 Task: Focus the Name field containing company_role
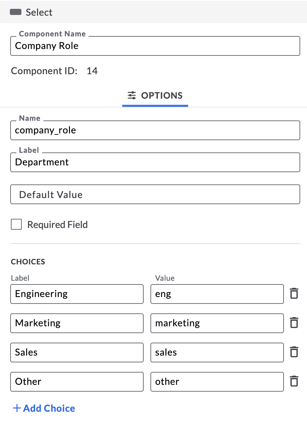[x=155, y=130]
